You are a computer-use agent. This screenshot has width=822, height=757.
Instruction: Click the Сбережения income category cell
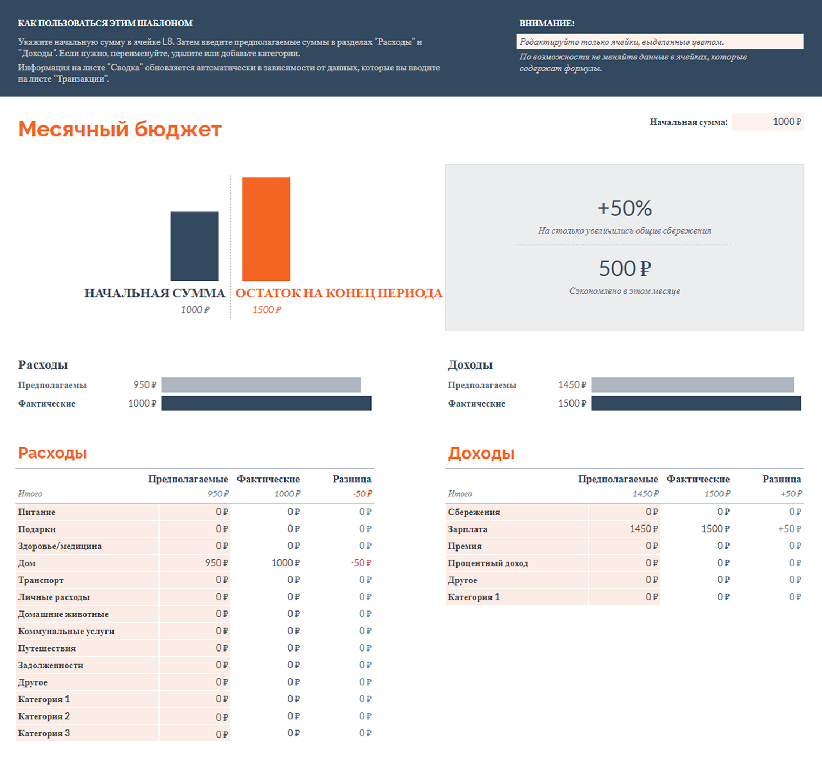tap(517, 512)
